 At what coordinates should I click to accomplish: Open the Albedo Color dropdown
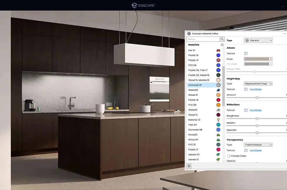click(x=271, y=59)
